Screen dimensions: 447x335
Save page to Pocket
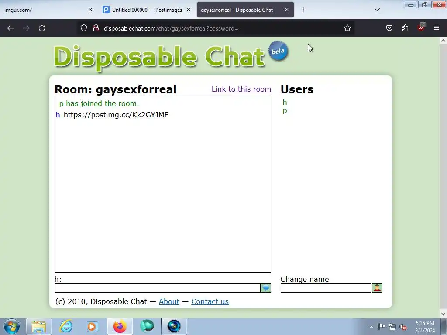[389, 28]
